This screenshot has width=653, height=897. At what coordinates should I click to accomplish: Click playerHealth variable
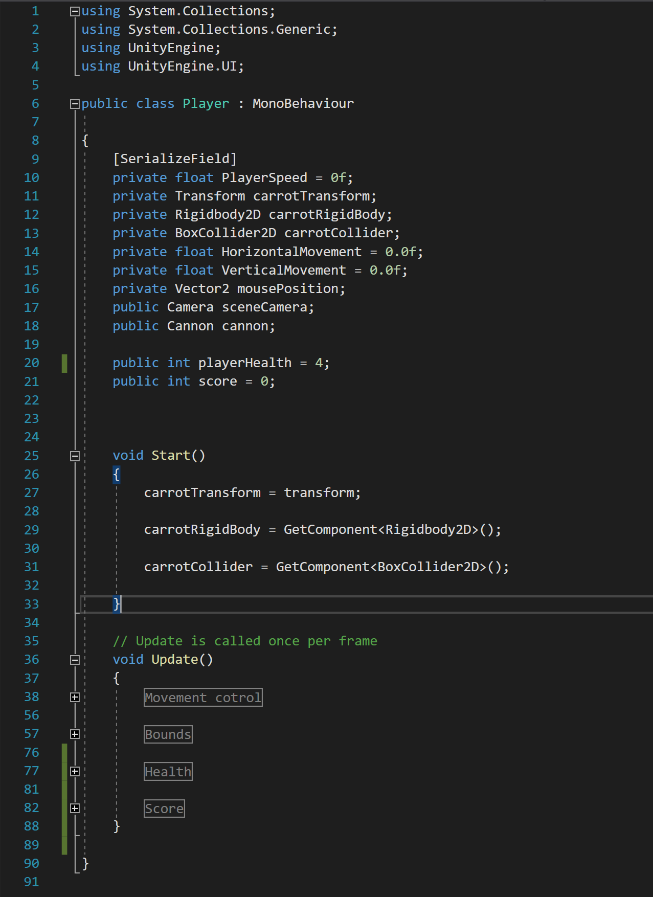click(245, 363)
